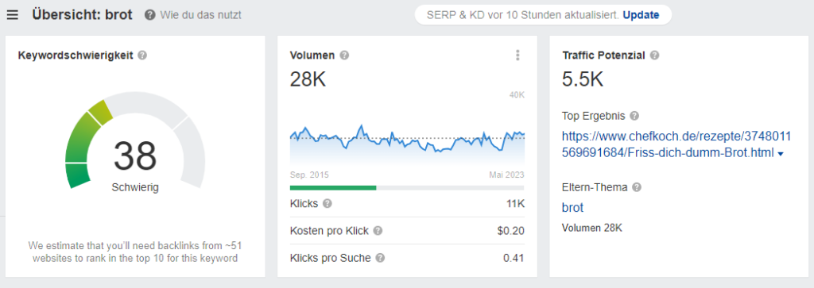The height and width of the screenshot is (288, 814).
Task: Open the three-dot menu in Volumen card
Action: coord(517,56)
